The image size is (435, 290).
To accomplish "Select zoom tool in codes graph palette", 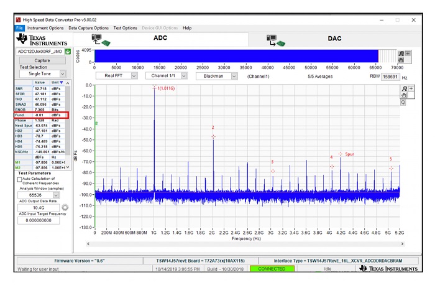I will (401, 54).
